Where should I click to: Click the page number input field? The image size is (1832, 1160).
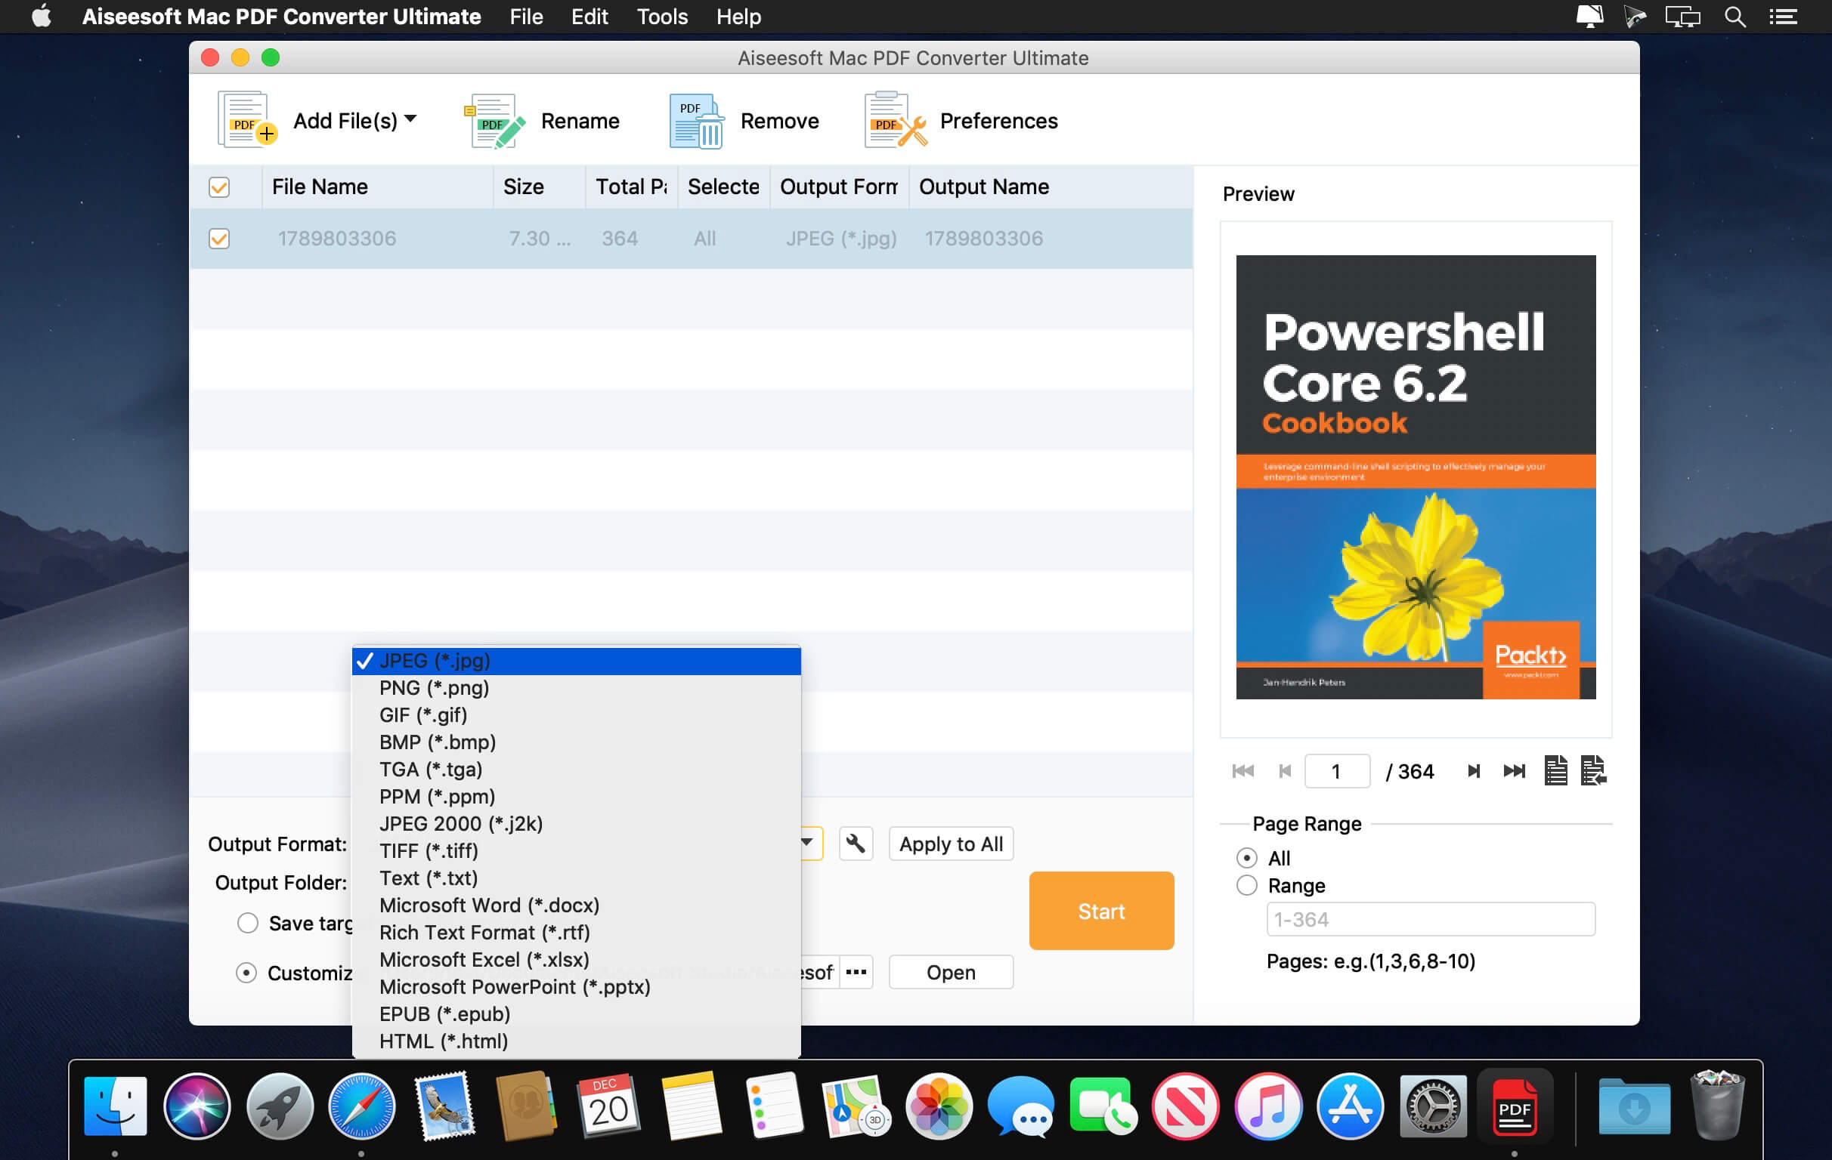[x=1337, y=772]
